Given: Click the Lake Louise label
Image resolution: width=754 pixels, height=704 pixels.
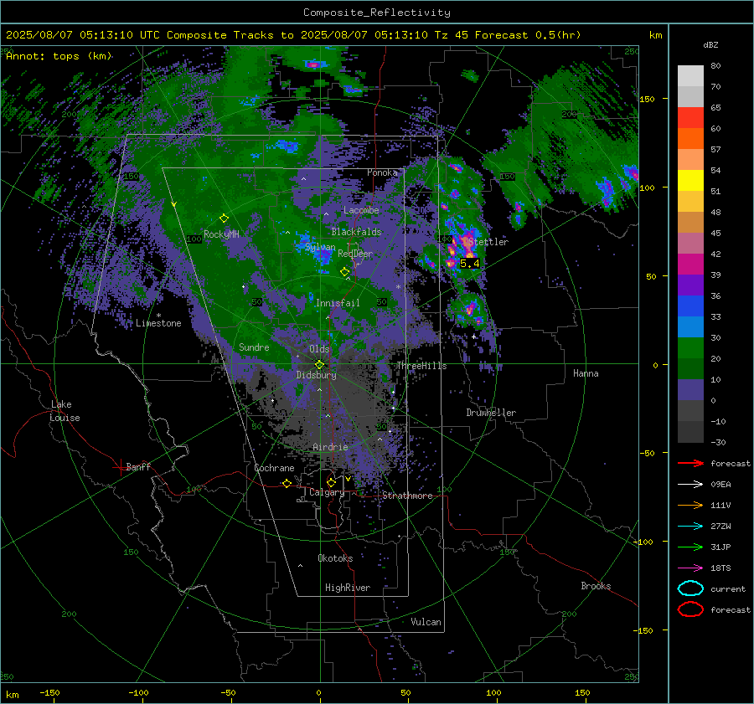Looking at the screenshot, I should [65, 411].
